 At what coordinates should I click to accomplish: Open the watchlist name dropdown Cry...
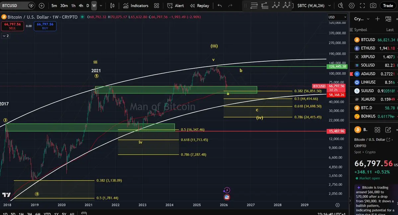(361, 19)
